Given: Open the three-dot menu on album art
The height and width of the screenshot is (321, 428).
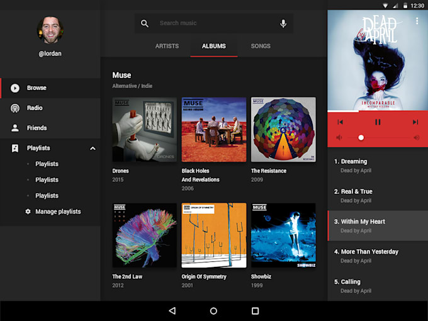Looking at the screenshot, I should 417,21.
